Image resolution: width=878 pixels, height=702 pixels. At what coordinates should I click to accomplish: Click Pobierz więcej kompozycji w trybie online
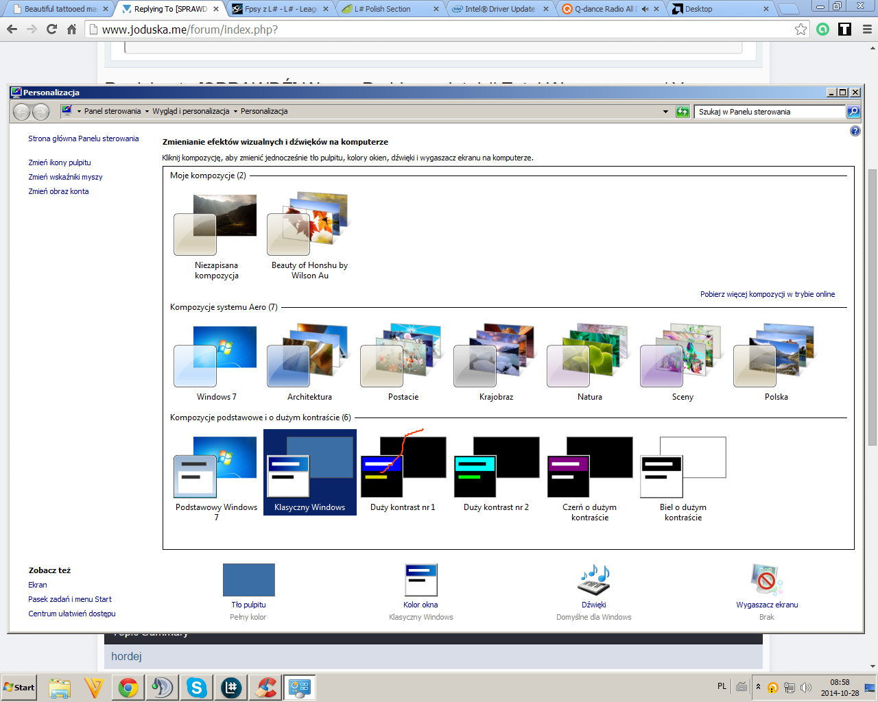point(768,294)
